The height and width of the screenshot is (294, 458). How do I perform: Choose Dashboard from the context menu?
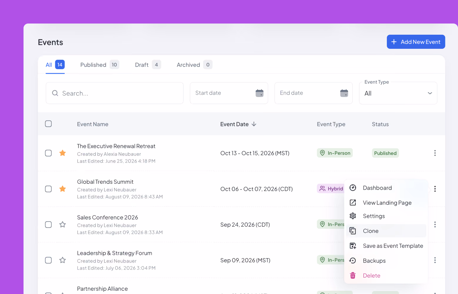point(386,188)
